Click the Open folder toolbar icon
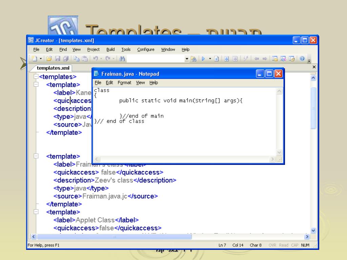 click(x=49, y=59)
